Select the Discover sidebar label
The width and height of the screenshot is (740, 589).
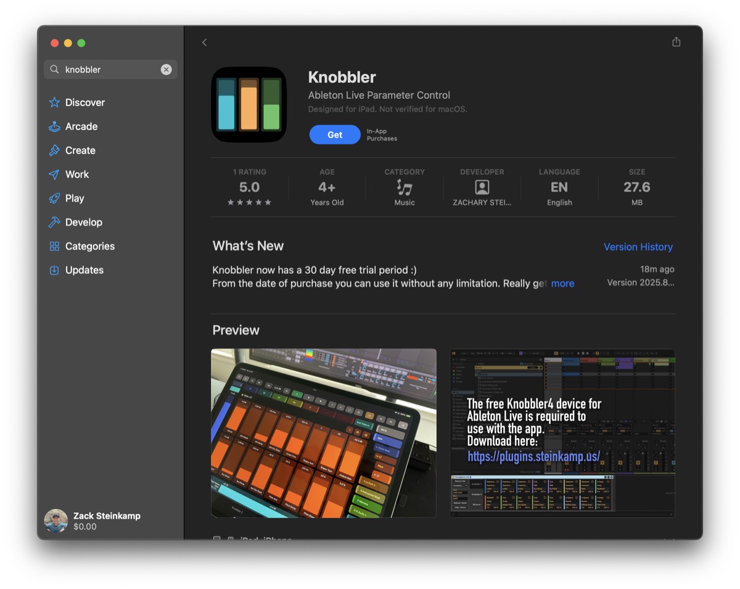pos(85,102)
